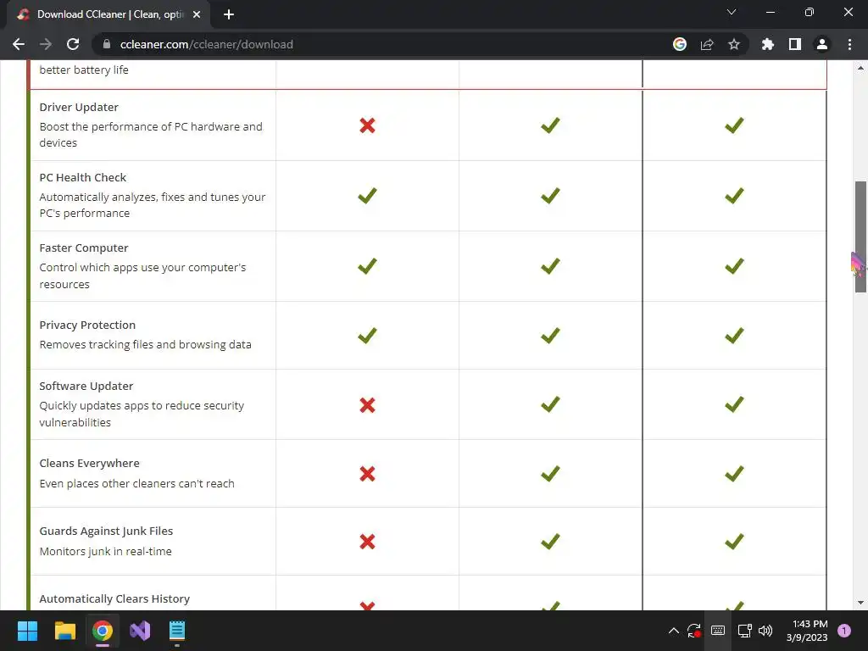Open the tab search dropdown arrow

732,12
